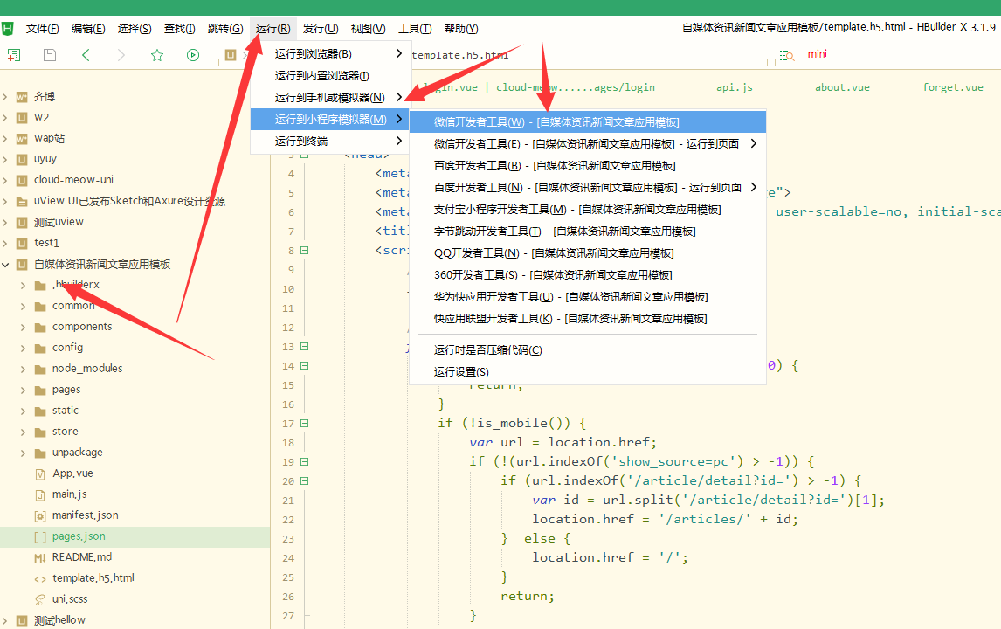
Task: Select pages.json in the project tree
Action: (135, 536)
